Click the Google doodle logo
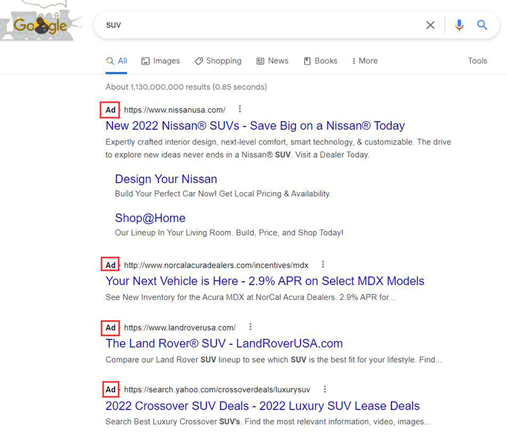This screenshot has width=507, height=435. pyautogui.click(x=40, y=22)
